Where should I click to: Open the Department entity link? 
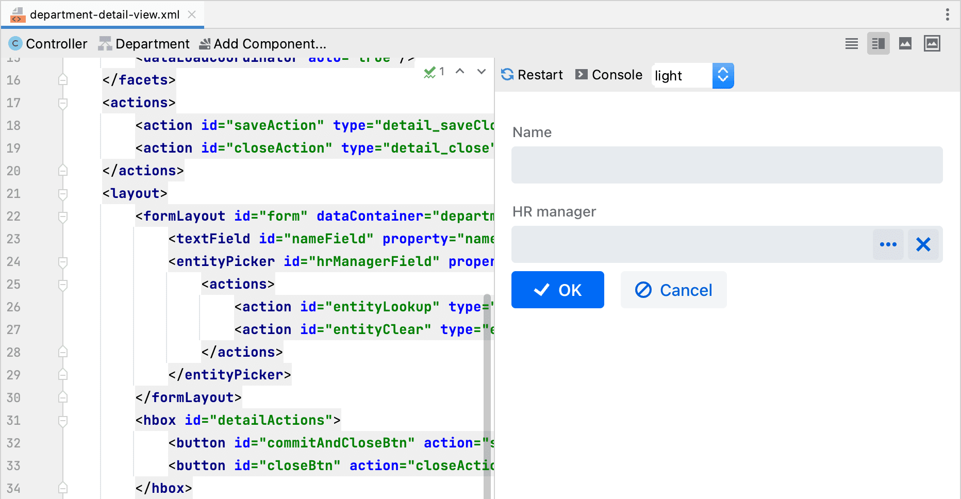pos(144,44)
